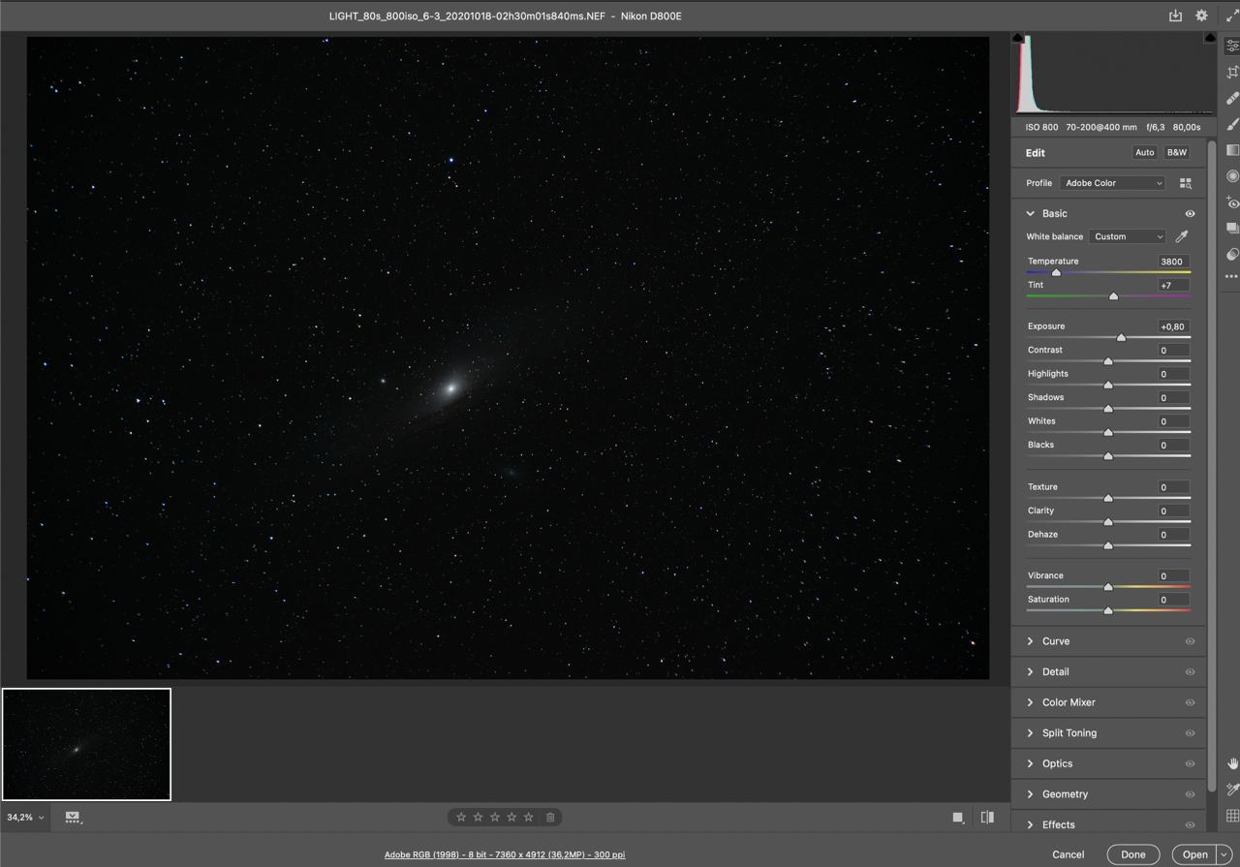Select the Radial Filter tool
This screenshot has height=867, width=1240.
(x=1232, y=176)
